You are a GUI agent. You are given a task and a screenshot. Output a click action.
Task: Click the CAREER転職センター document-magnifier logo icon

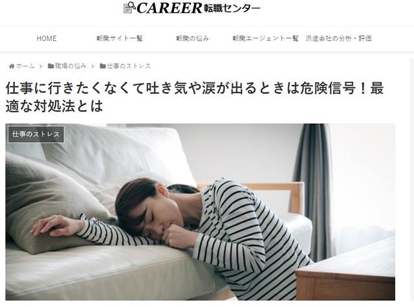[129, 7]
